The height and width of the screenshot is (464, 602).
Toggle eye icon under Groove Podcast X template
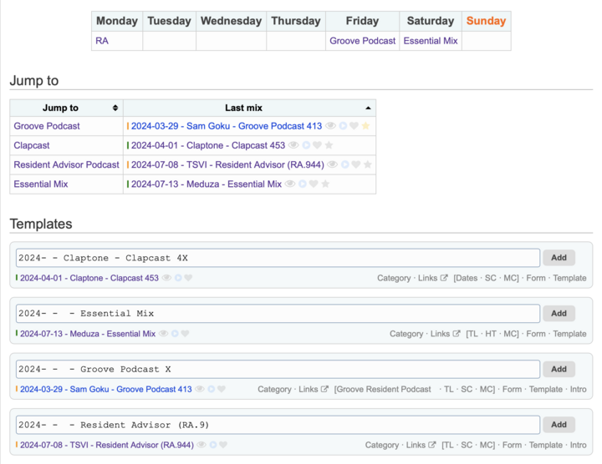point(200,389)
